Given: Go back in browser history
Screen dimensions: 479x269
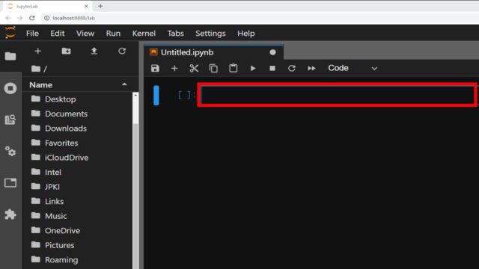Looking at the screenshot, I should click(x=8, y=18).
